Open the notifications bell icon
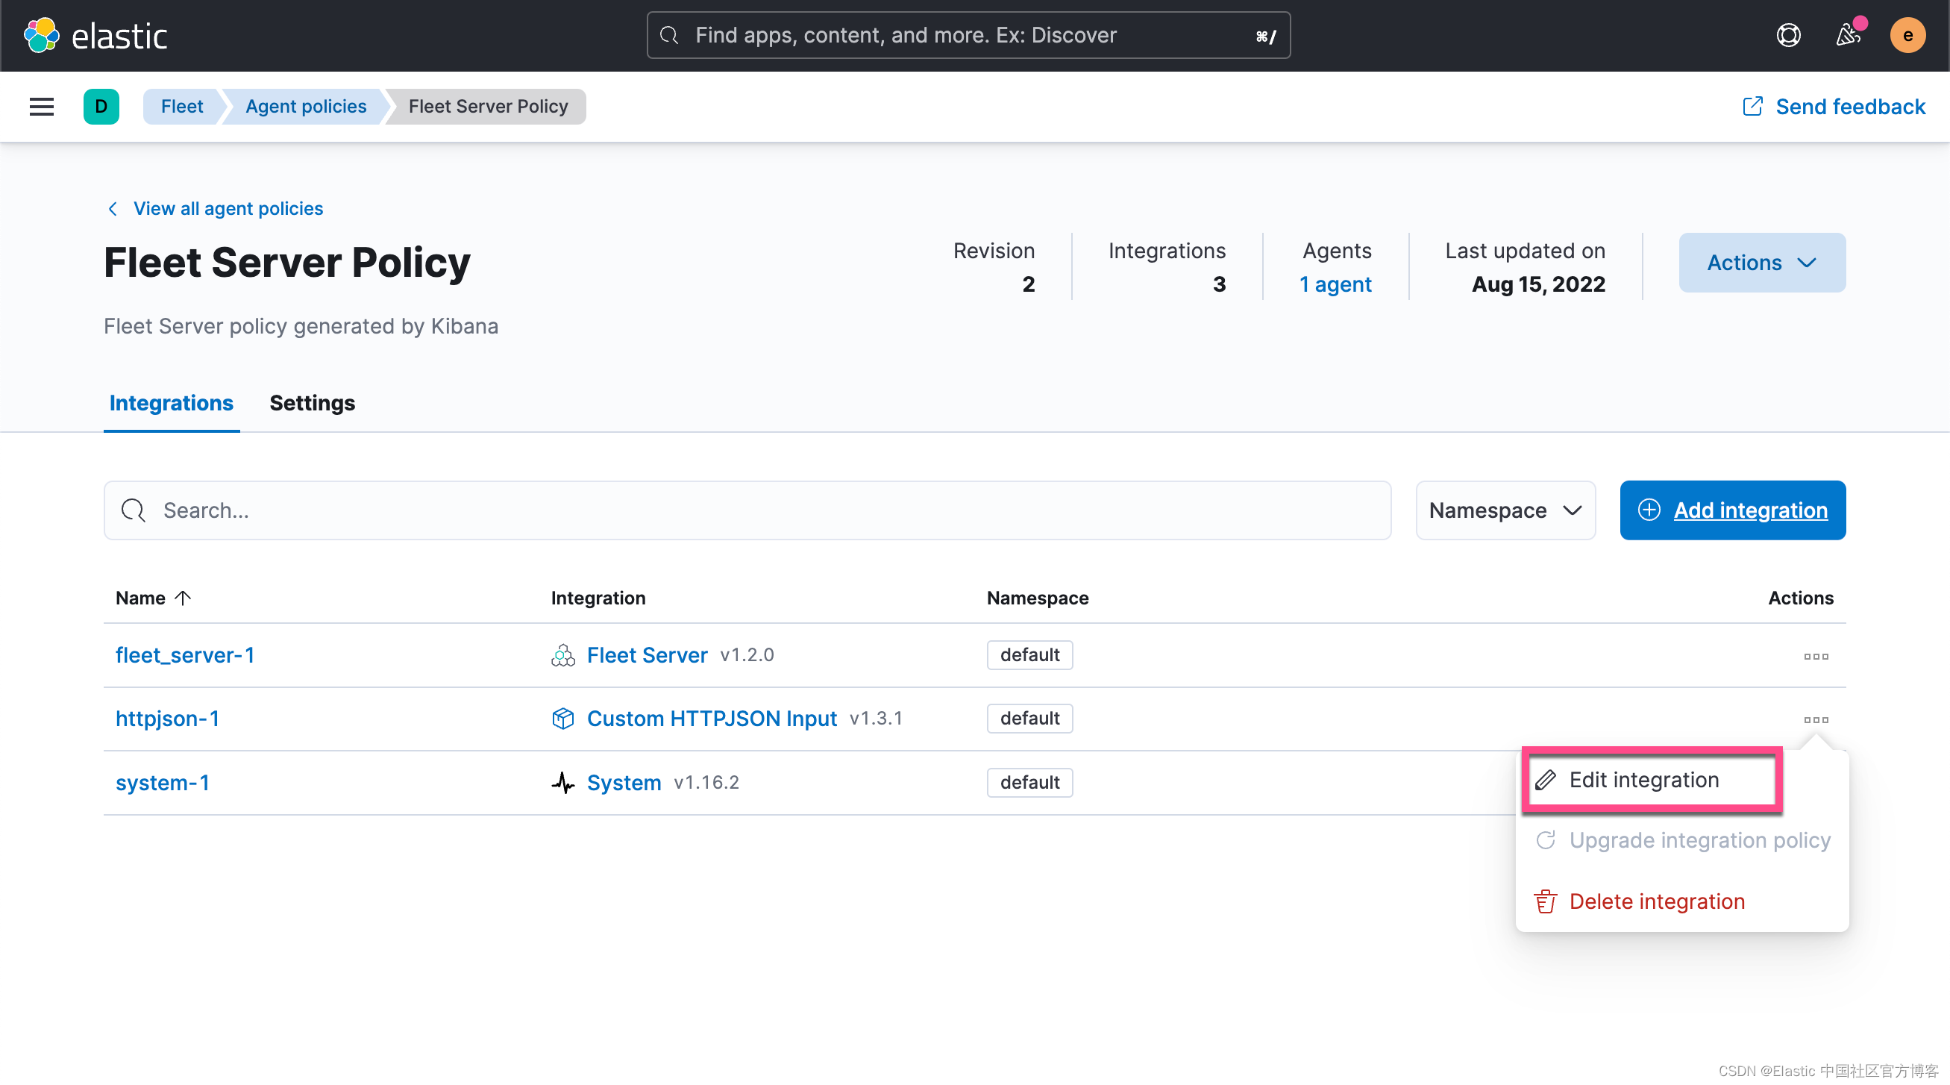The width and height of the screenshot is (1950, 1085). pos(1848,35)
